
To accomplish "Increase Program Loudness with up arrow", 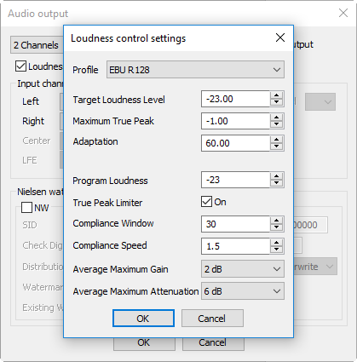I will 276,176.
